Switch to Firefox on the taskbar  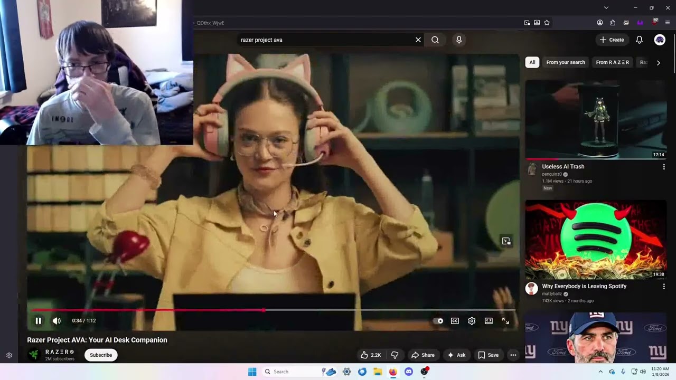(x=393, y=372)
